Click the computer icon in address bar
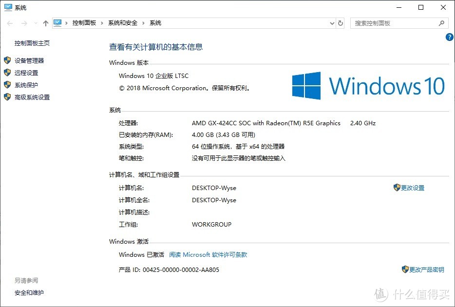This screenshot has width=455, height=307. 57,23
